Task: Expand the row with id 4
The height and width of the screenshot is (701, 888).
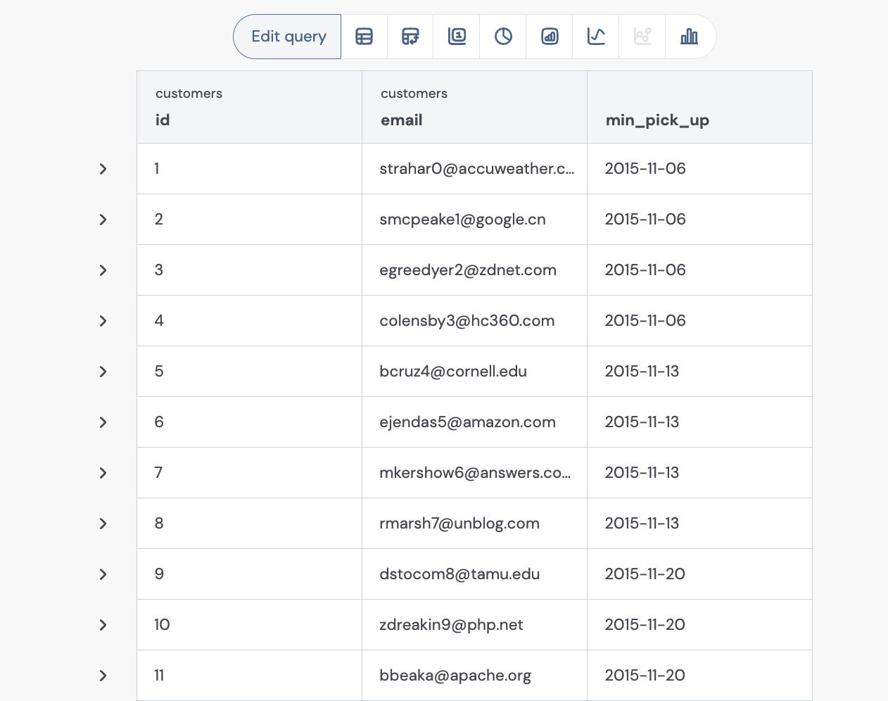Action: click(x=103, y=321)
